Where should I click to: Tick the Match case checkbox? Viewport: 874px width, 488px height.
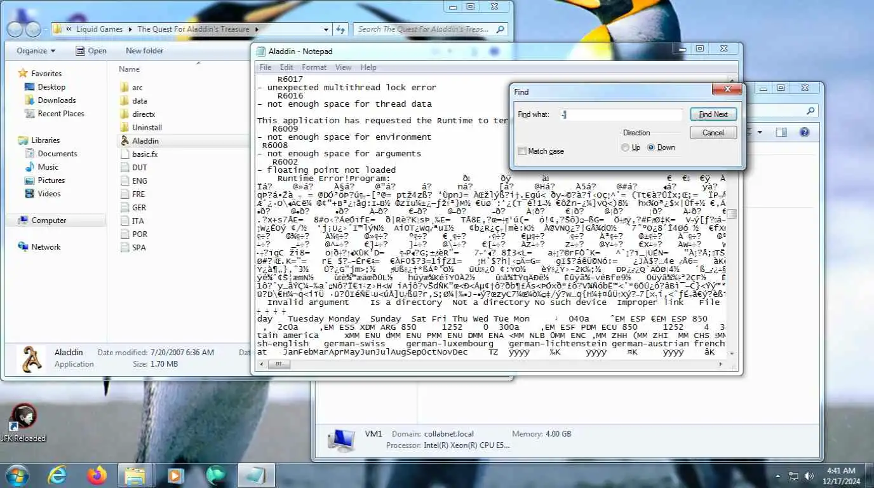[522, 151]
